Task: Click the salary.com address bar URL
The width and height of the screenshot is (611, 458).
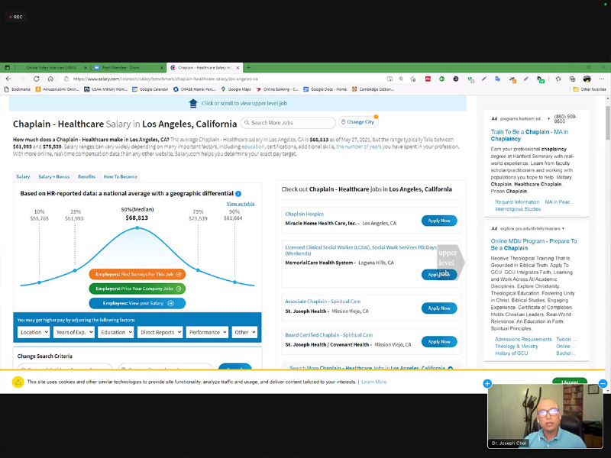Action: click(166, 79)
